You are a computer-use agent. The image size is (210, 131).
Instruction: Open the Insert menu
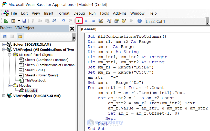click(x=48, y=13)
